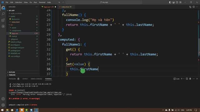
Task: Toggle the primary side bar layout icon
Action: 170,2
